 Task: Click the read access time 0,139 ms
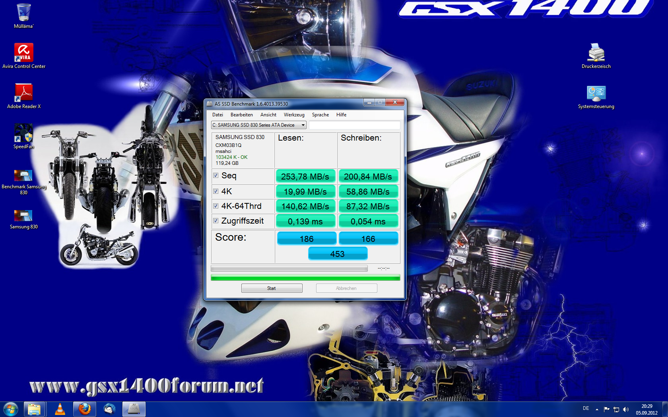(x=305, y=221)
